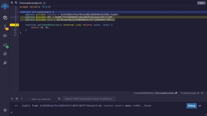Enable the listen on network checkbox

click(28, 99)
